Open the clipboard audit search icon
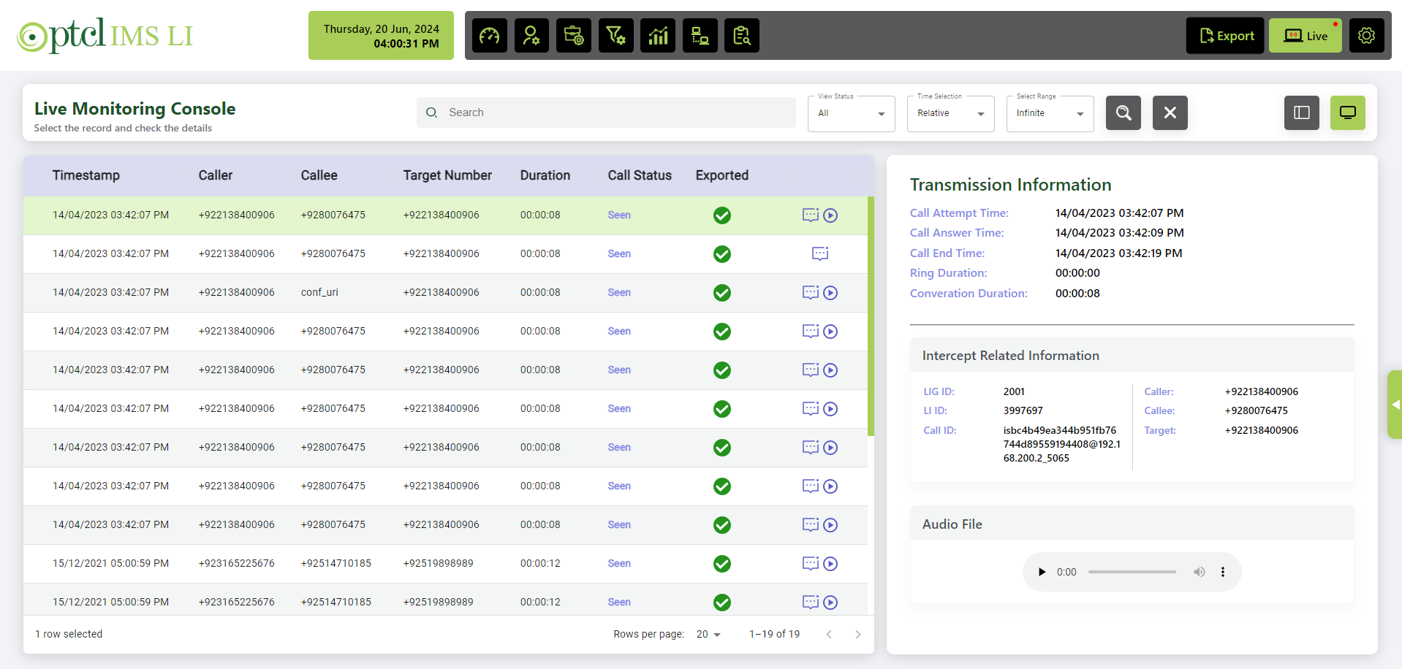The width and height of the screenshot is (1402, 669). point(742,36)
